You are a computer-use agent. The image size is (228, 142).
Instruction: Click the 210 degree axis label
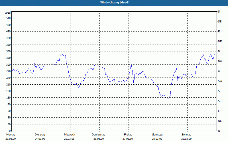click(x=8, y=84)
